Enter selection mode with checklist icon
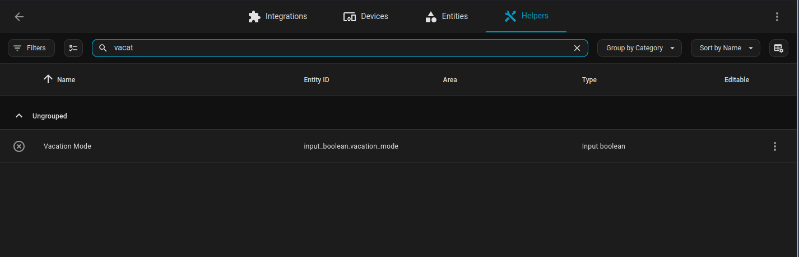This screenshot has width=799, height=257. pyautogui.click(x=73, y=48)
